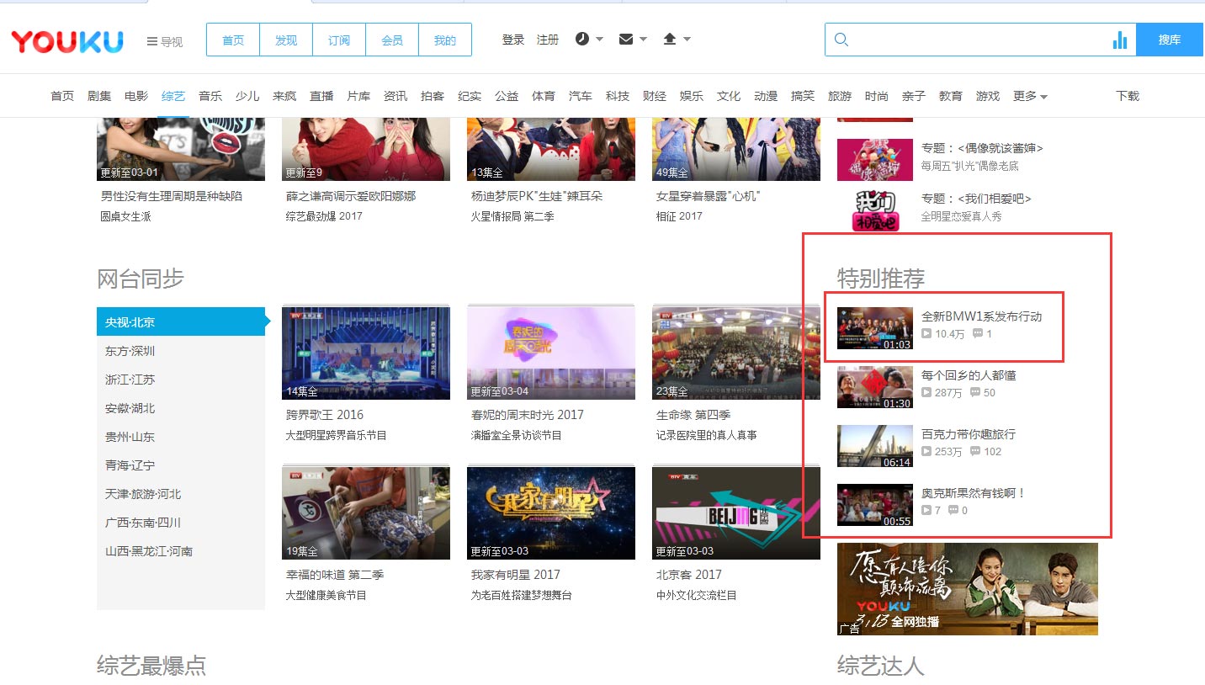The width and height of the screenshot is (1205, 685).
Task: Click the 登录 login link
Action: click(513, 40)
